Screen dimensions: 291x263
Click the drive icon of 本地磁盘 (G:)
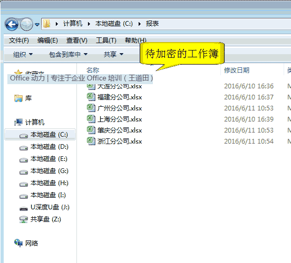24,172
